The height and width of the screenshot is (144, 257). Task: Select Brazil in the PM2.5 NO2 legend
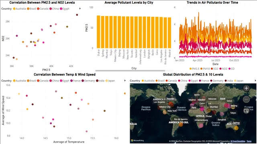(x=31, y=9)
